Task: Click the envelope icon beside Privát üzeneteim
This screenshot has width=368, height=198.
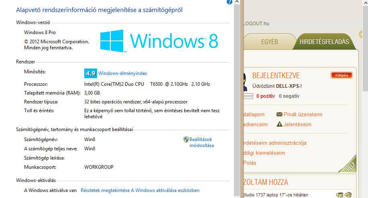Action: (x=279, y=114)
